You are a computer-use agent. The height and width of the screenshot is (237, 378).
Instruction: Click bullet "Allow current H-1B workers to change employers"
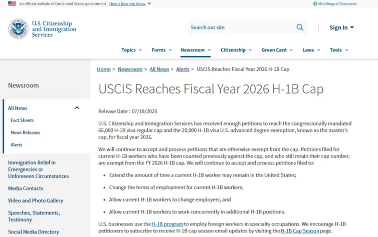point(170,199)
